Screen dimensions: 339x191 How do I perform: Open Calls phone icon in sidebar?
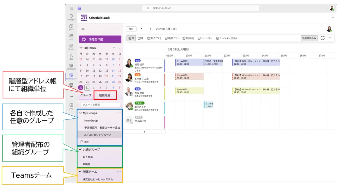(71, 57)
